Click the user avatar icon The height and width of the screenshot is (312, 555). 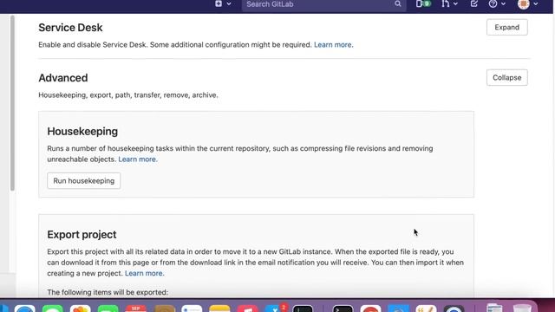(x=524, y=4)
